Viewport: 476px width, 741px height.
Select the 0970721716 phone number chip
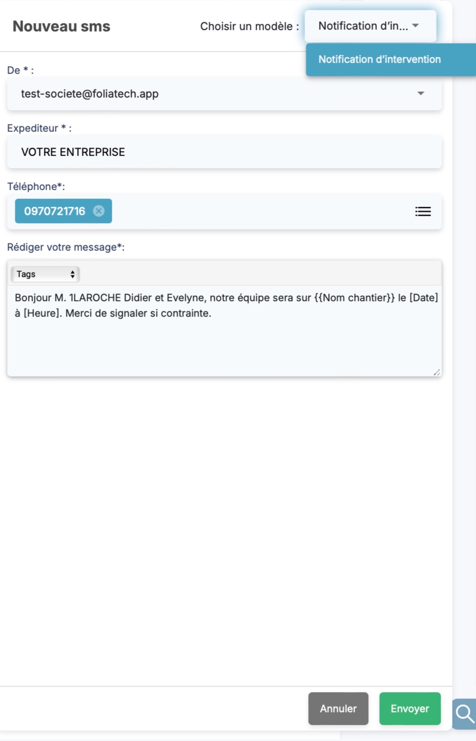[55, 211]
